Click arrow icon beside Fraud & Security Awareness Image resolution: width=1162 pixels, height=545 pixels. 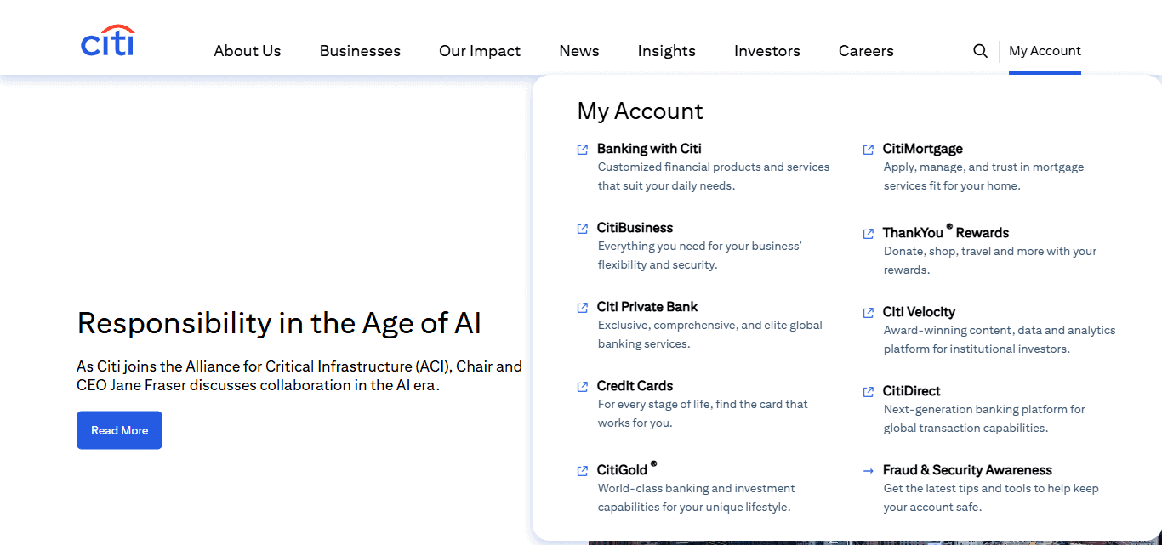pos(869,471)
